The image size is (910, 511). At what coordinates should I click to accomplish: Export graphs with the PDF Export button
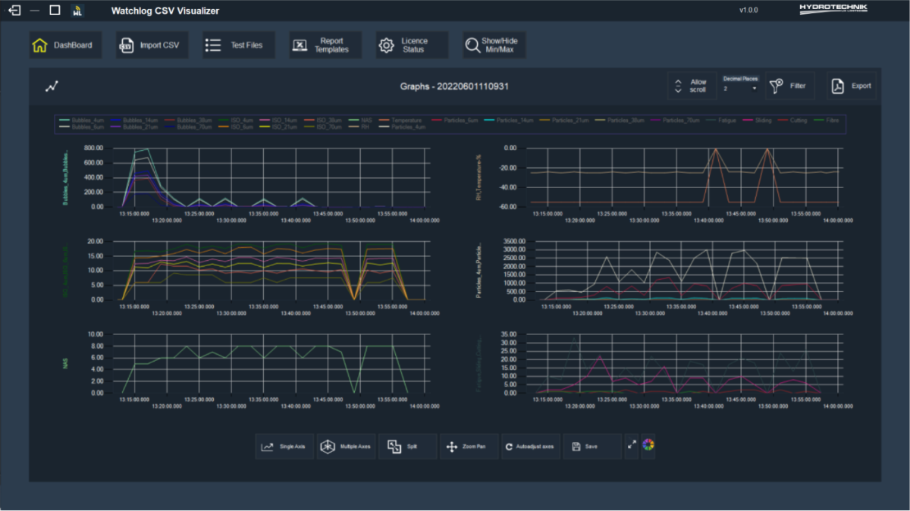tap(852, 86)
